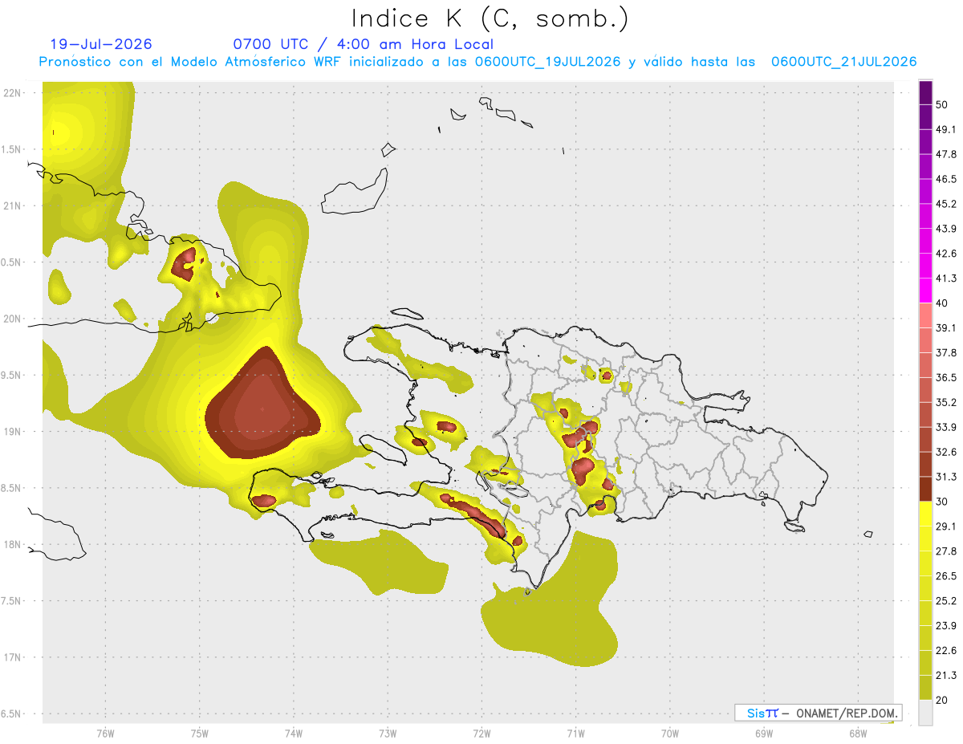Click the 71W longitude label
The height and width of the screenshot is (744, 963).
[575, 733]
